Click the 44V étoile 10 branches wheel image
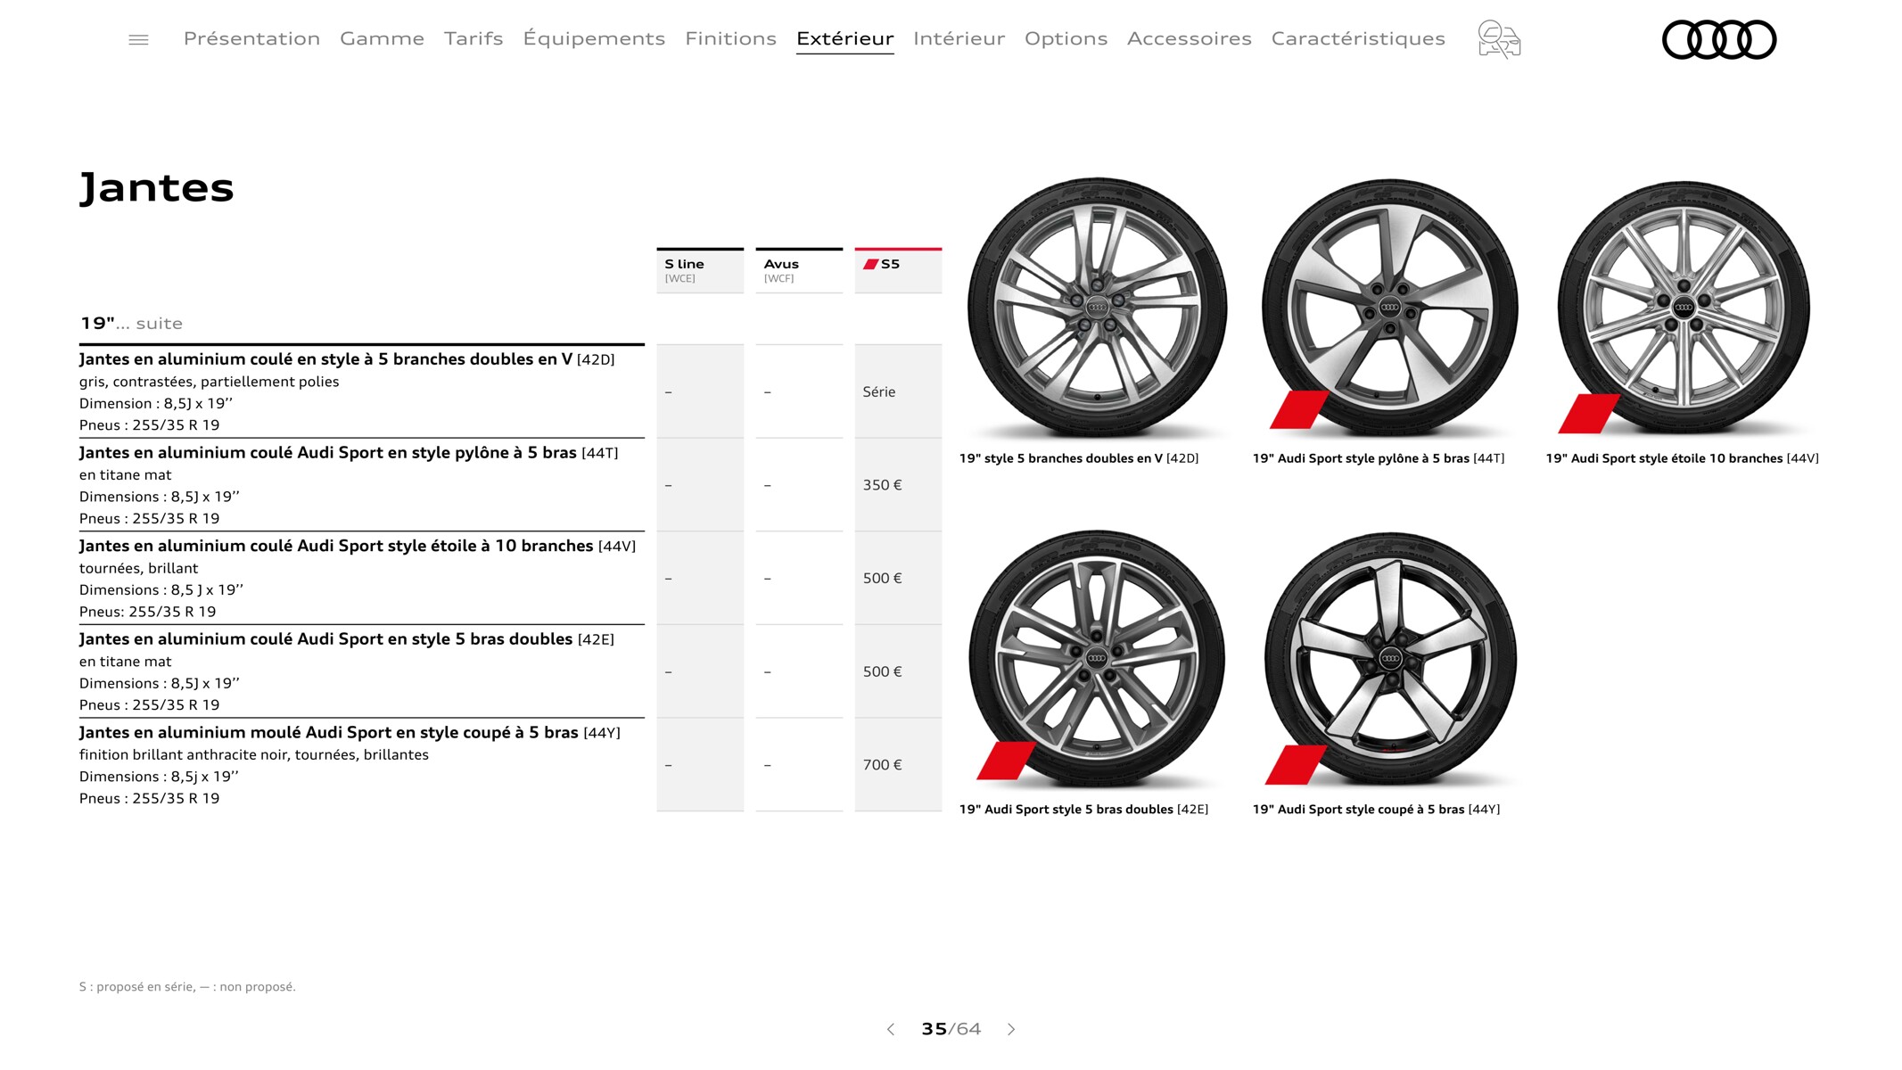The image size is (1902, 1070). click(1684, 308)
